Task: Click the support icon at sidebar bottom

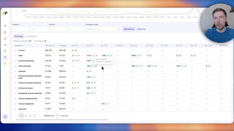Action: tap(5, 117)
